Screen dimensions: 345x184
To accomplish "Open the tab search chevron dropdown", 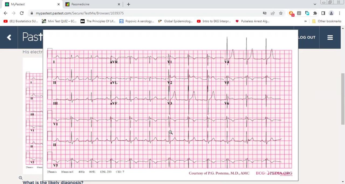I will (x=315, y=4).
